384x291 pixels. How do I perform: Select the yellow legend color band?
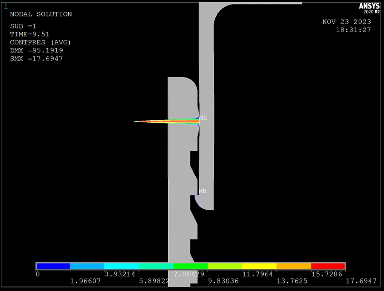click(x=259, y=267)
